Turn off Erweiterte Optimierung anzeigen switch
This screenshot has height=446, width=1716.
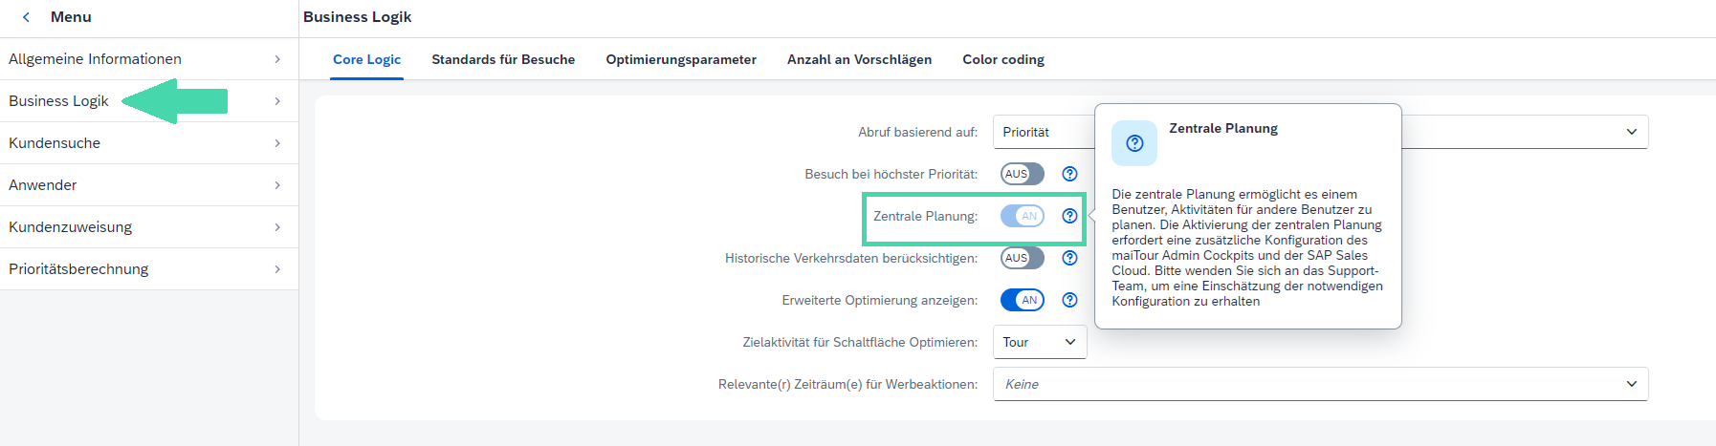click(1023, 300)
